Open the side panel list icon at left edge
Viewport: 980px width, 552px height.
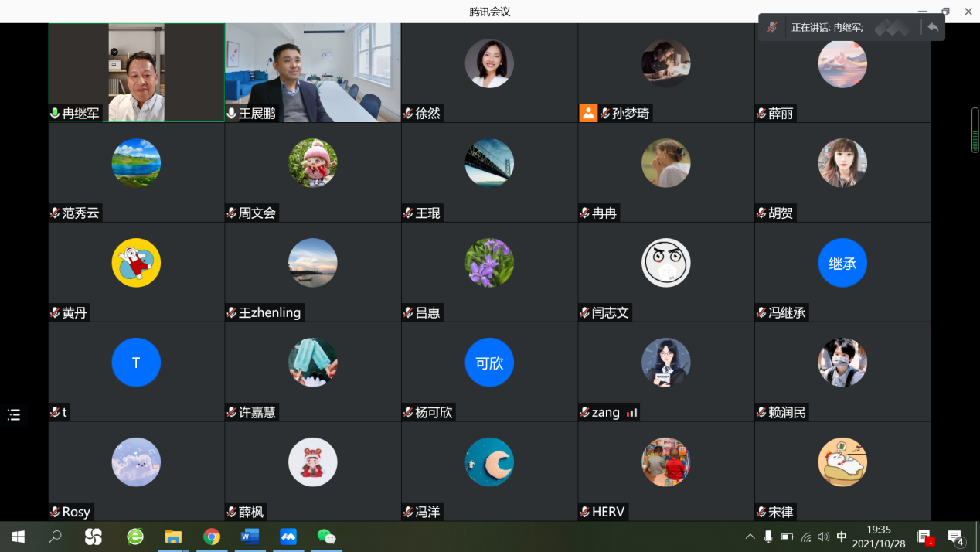(x=14, y=415)
